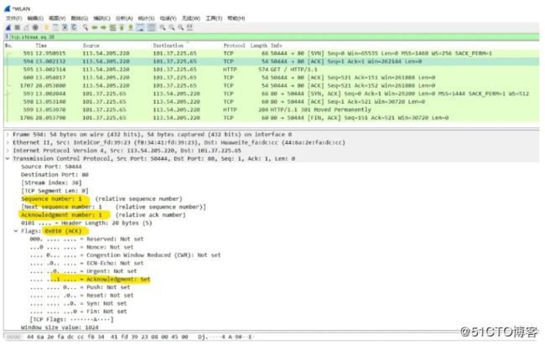
Task: Stop the running capture
Action: [17, 28]
